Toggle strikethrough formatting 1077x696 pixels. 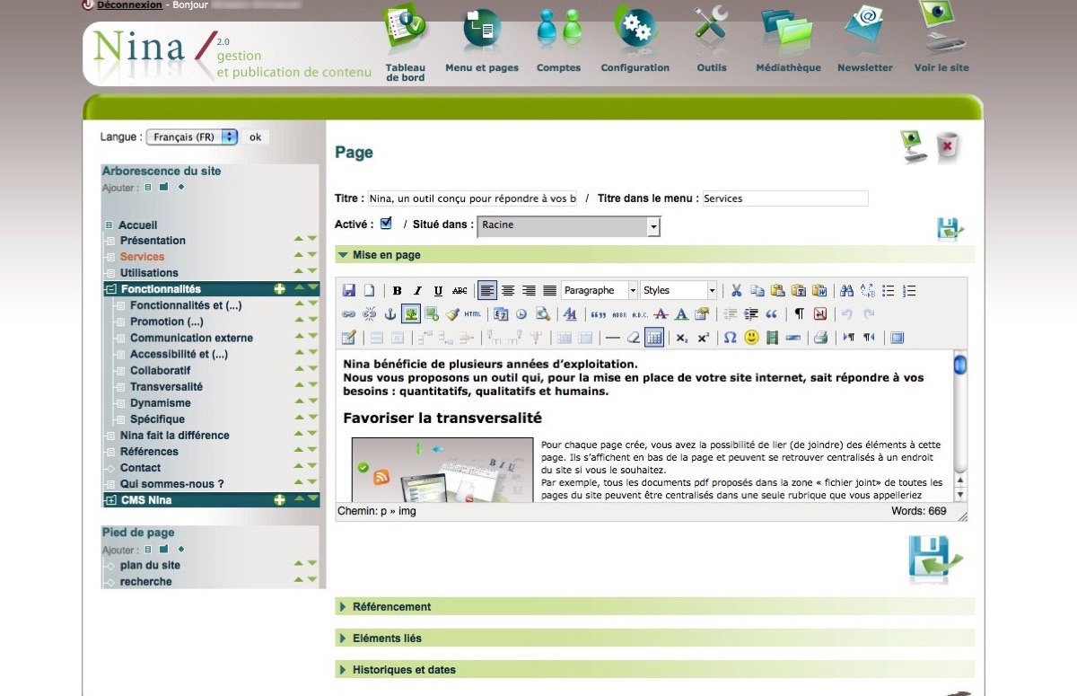[460, 290]
